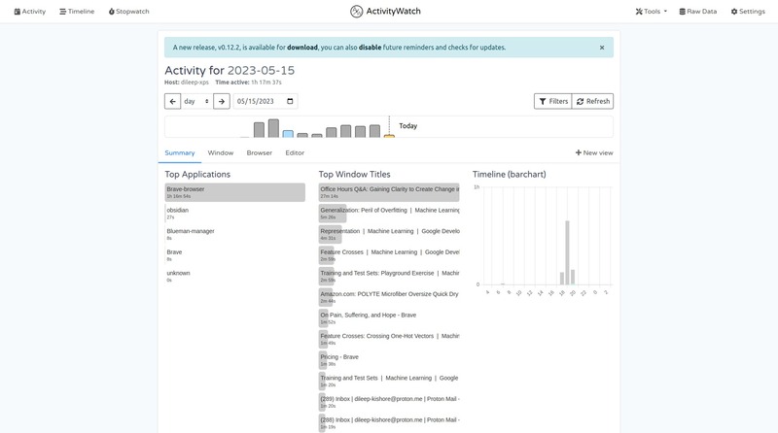The height and width of the screenshot is (433, 778).
Task: Click the Raw Data database icon
Action: click(683, 12)
